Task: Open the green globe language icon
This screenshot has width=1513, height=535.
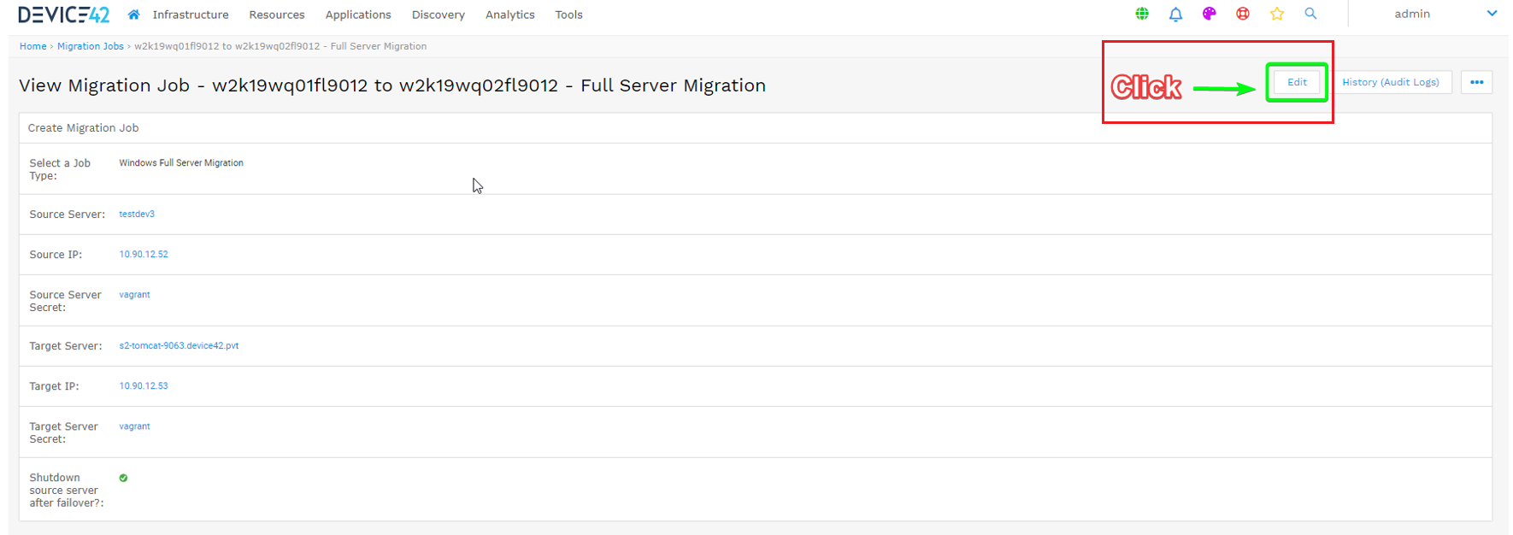Action: pyautogui.click(x=1142, y=14)
